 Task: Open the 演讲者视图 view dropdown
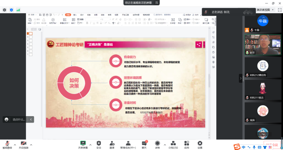coord(265,10)
